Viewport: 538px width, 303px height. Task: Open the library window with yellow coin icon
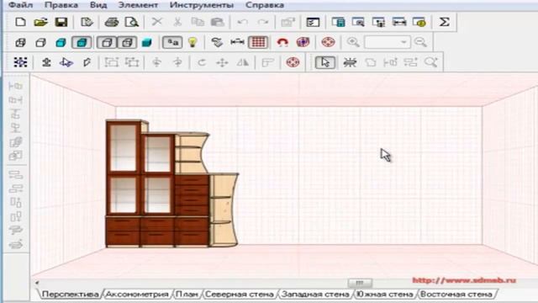[x=419, y=23]
